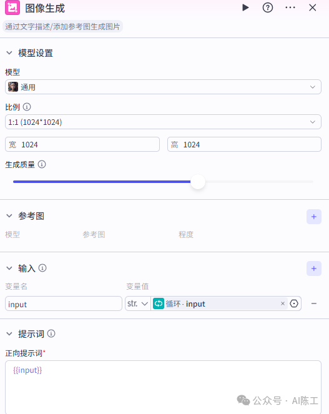329x414 pixels.
Task: Click the 变量值 column header
Action: pyautogui.click(x=137, y=286)
